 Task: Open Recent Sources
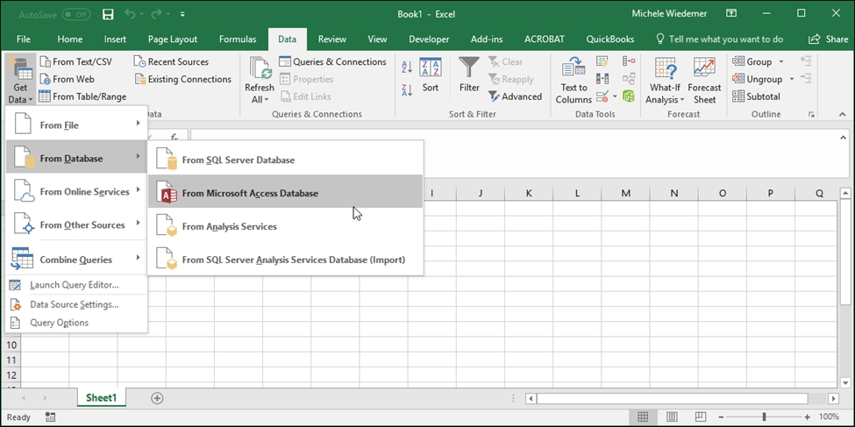point(171,61)
